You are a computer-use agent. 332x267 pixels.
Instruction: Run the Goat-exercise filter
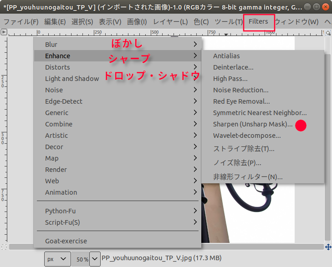click(x=117, y=241)
